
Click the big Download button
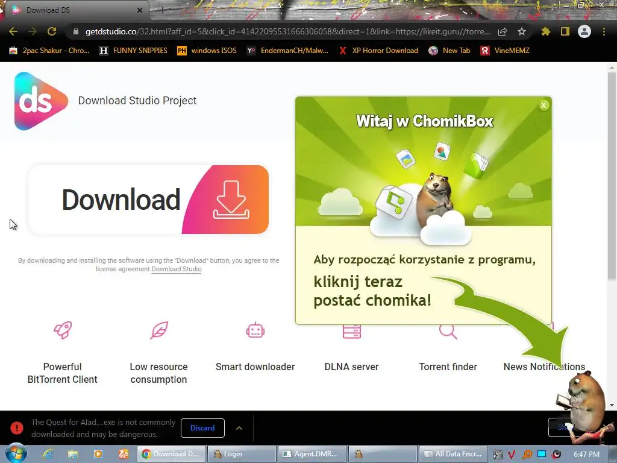click(148, 199)
